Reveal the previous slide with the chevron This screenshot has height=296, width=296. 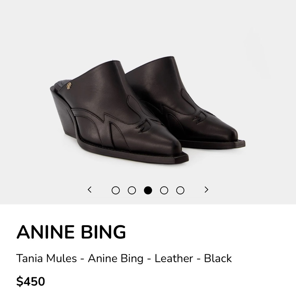[90, 189]
